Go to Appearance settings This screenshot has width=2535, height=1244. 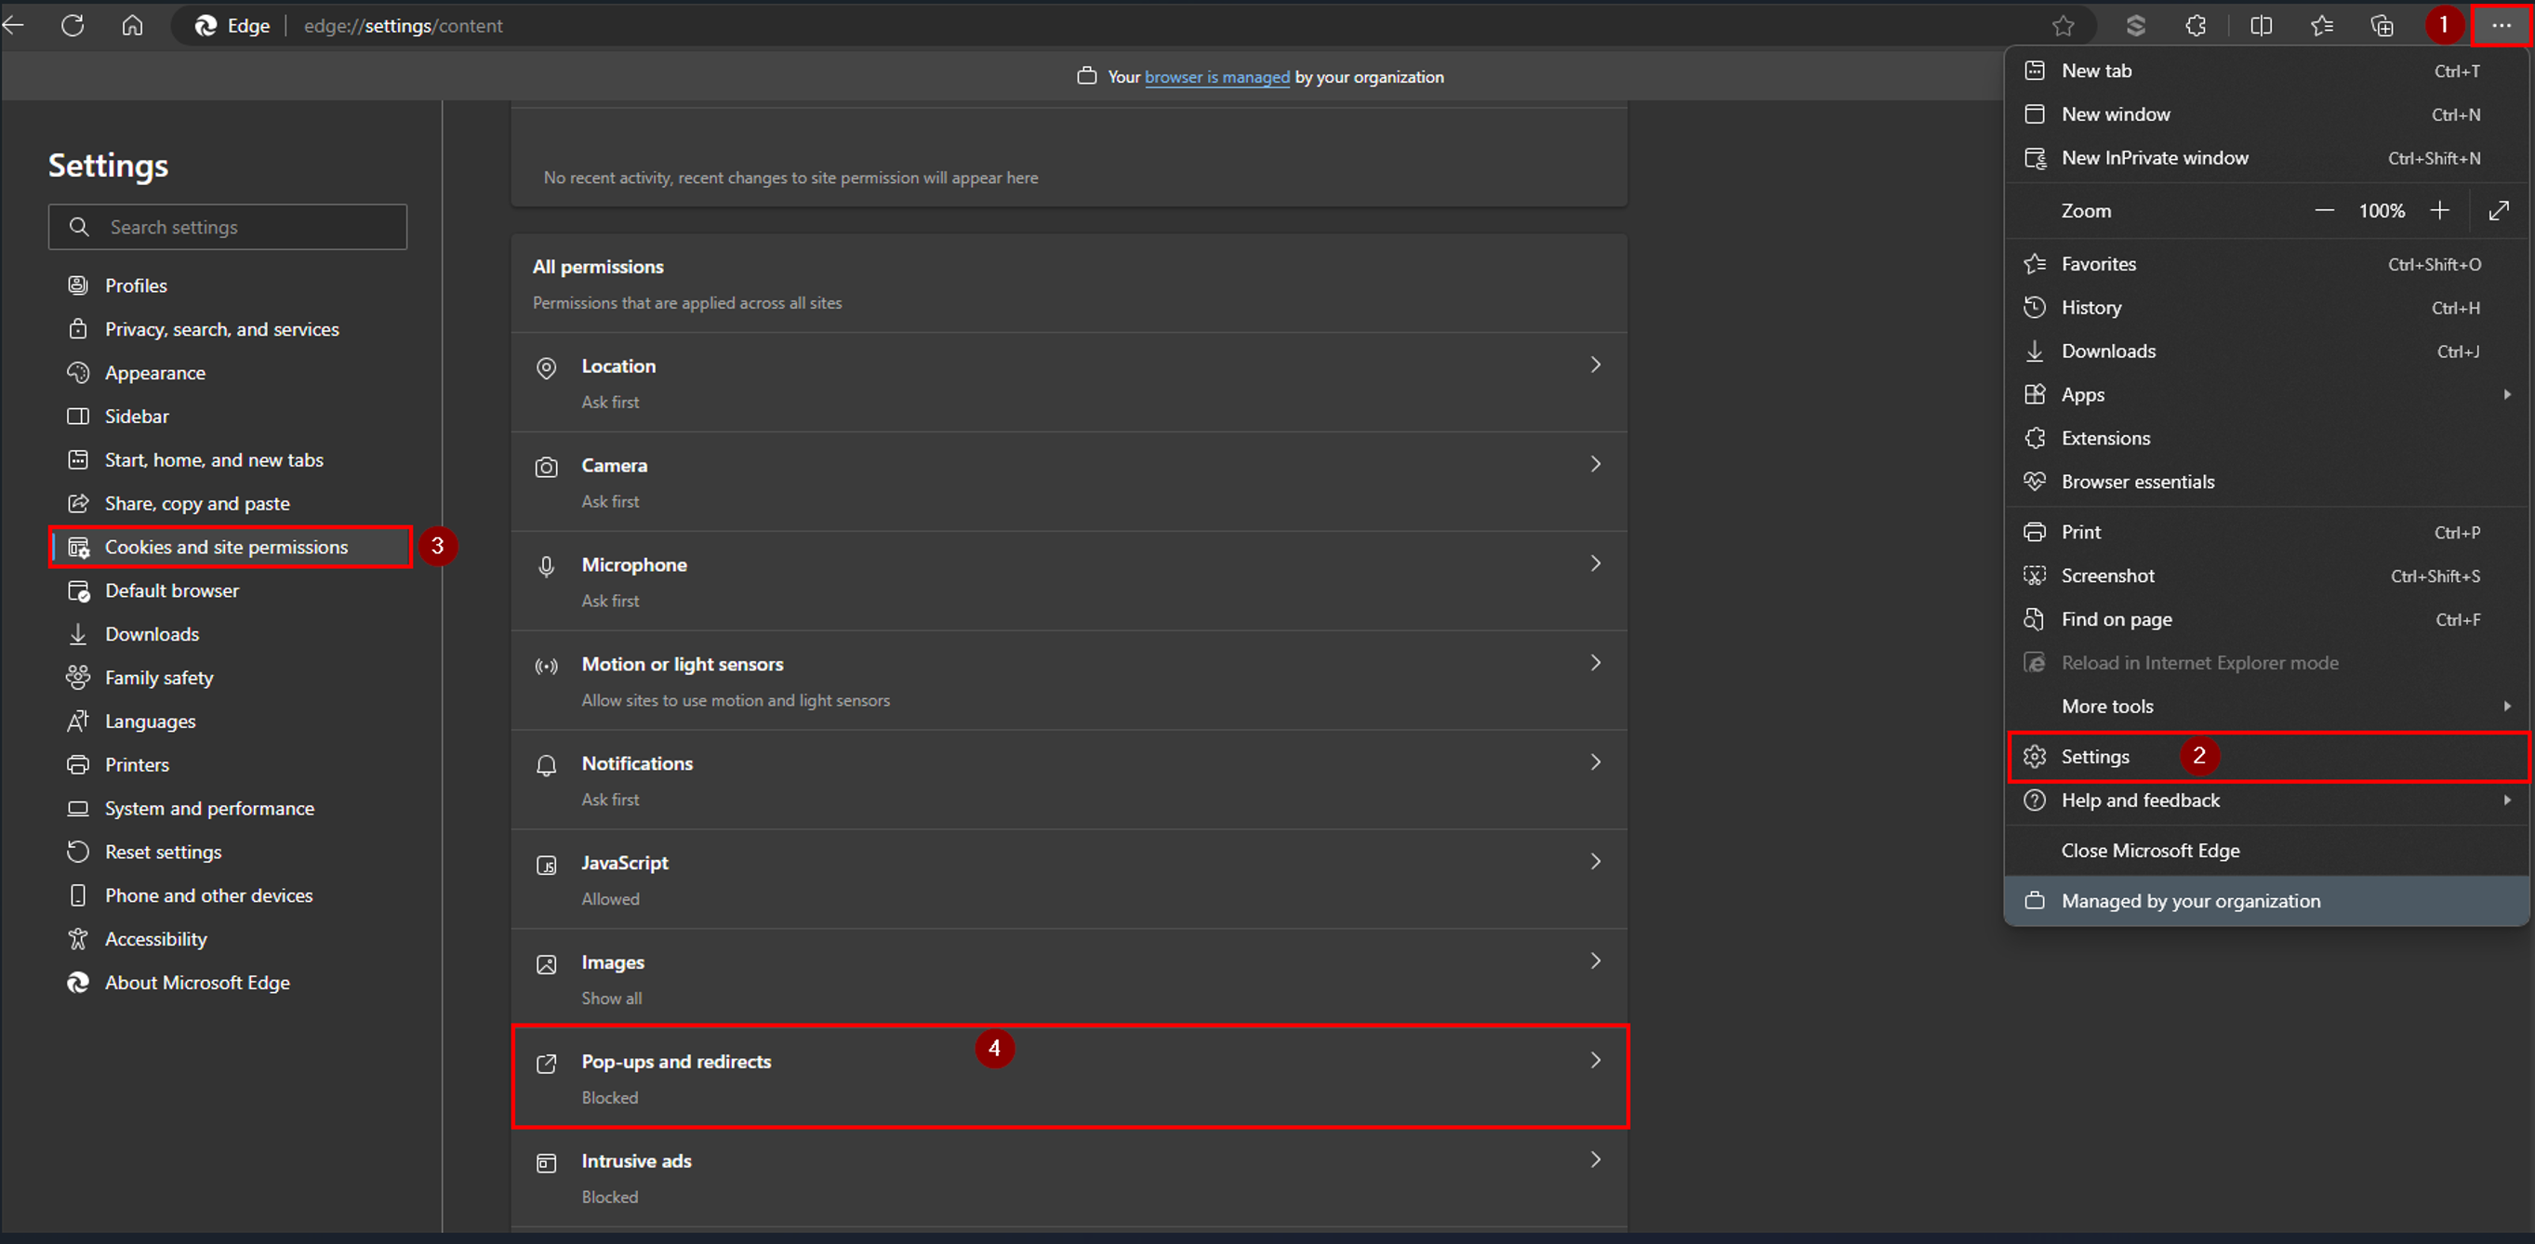pos(227,373)
